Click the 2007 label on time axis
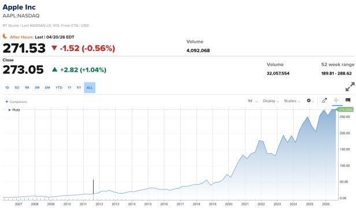Image resolution: width=356 pixels, height=208 pixels. (x=18, y=204)
